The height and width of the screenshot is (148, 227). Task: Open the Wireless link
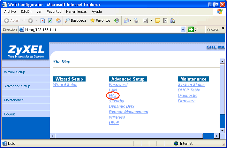click(x=117, y=117)
